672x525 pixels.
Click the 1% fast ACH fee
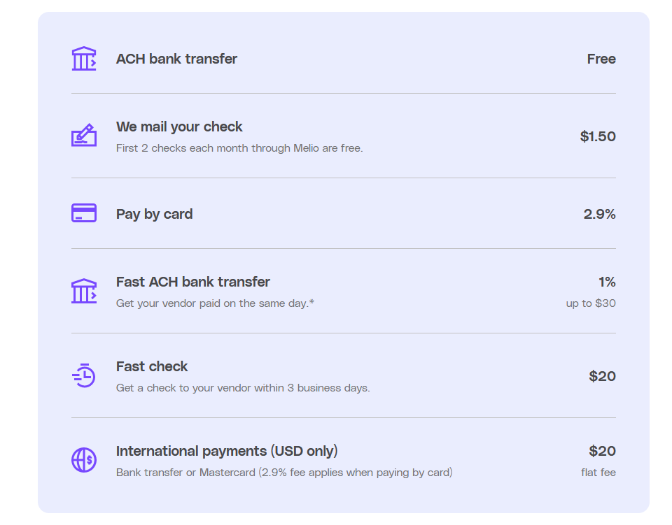(x=607, y=282)
